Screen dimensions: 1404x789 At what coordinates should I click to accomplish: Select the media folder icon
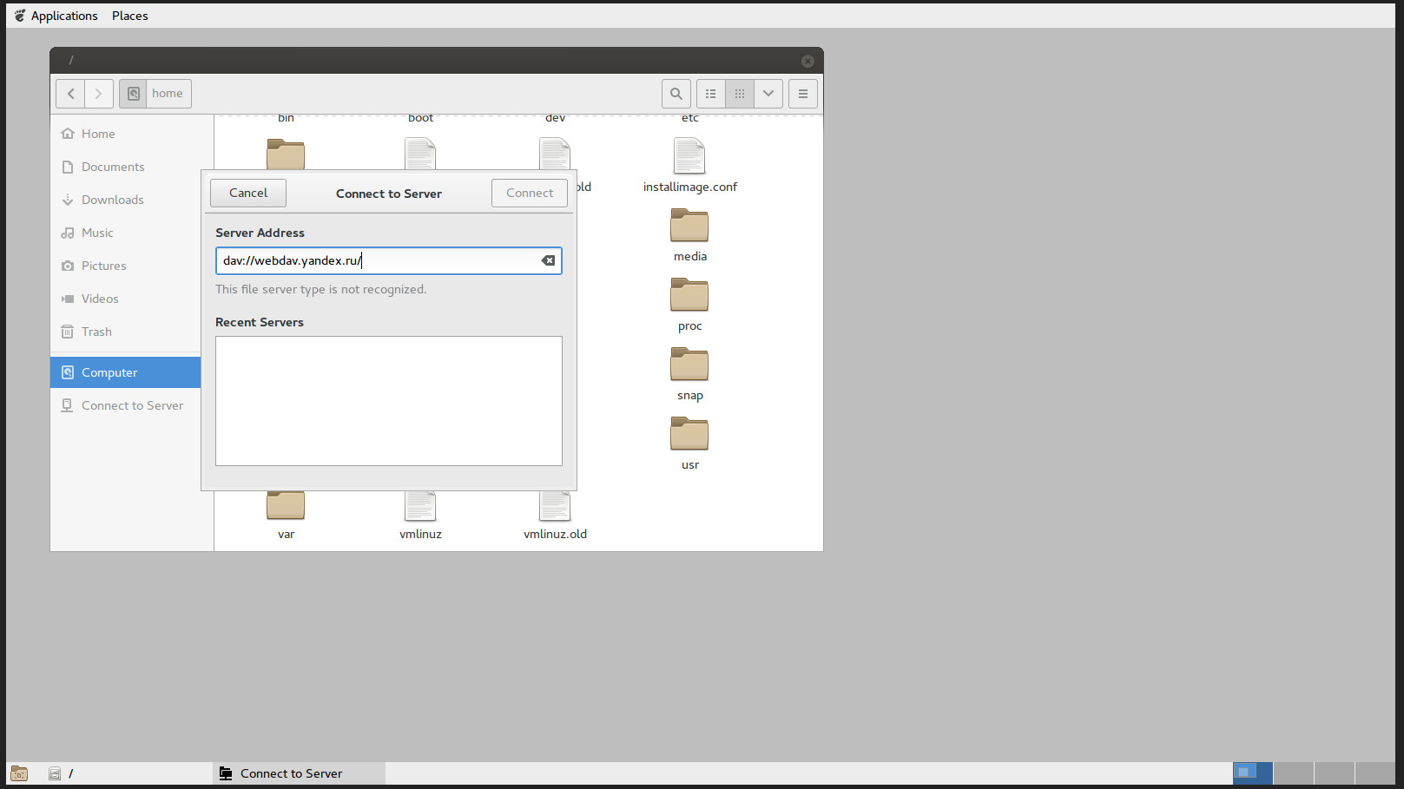pos(689,226)
